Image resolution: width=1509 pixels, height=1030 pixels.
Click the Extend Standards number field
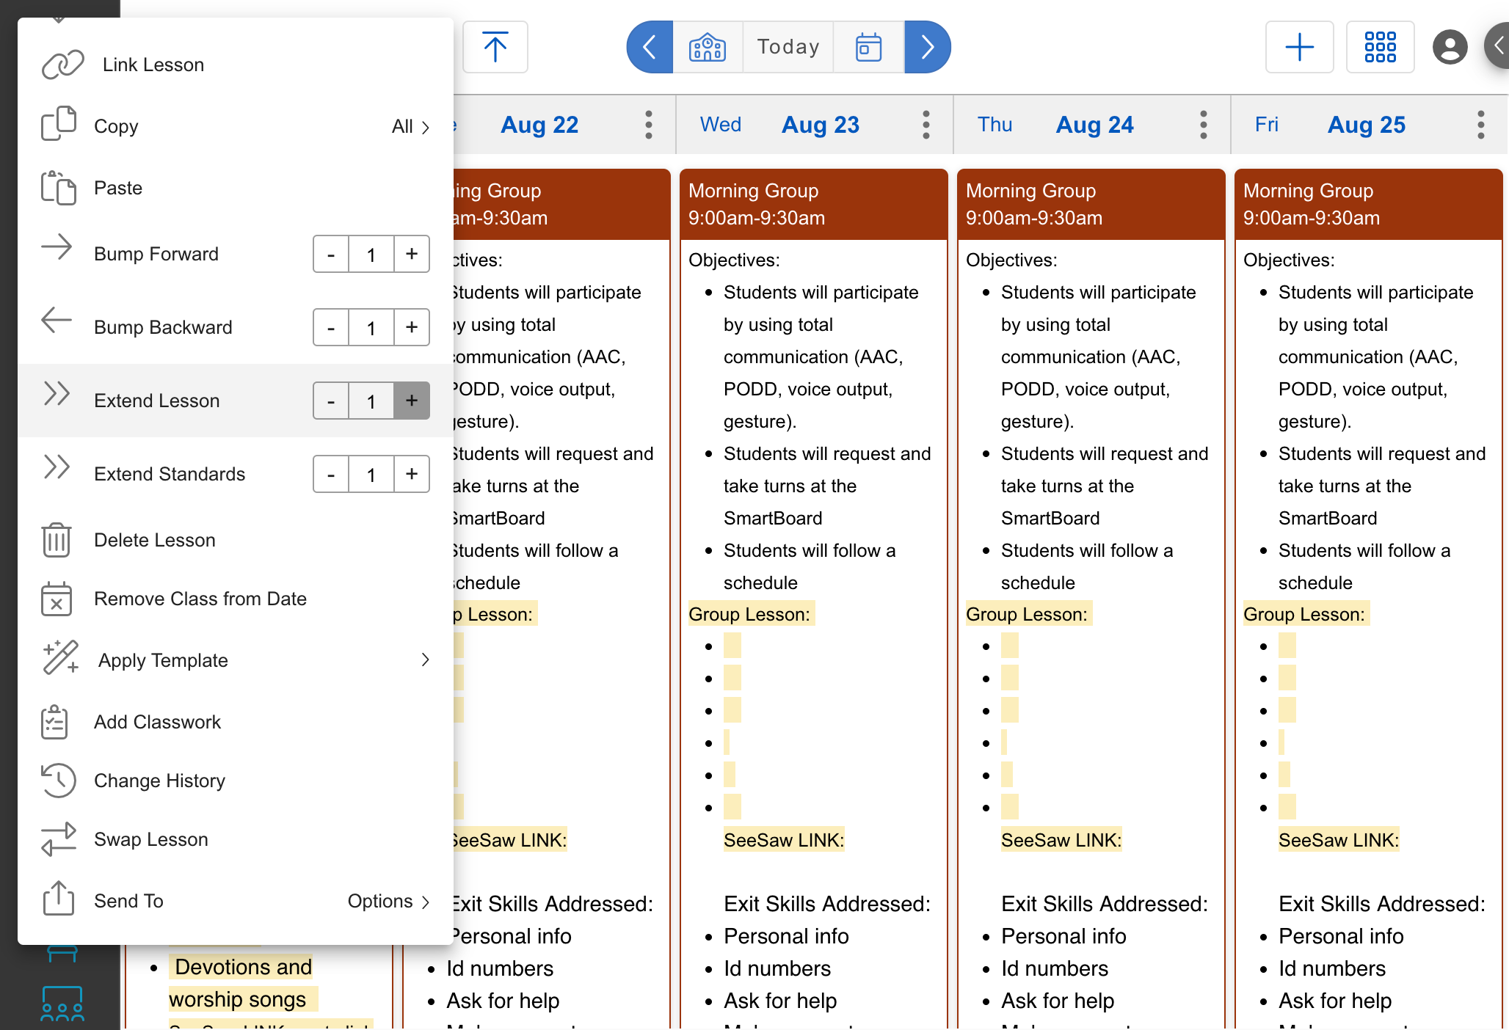371,474
